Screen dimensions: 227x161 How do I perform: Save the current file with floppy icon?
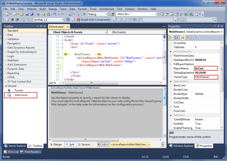click(27, 14)
